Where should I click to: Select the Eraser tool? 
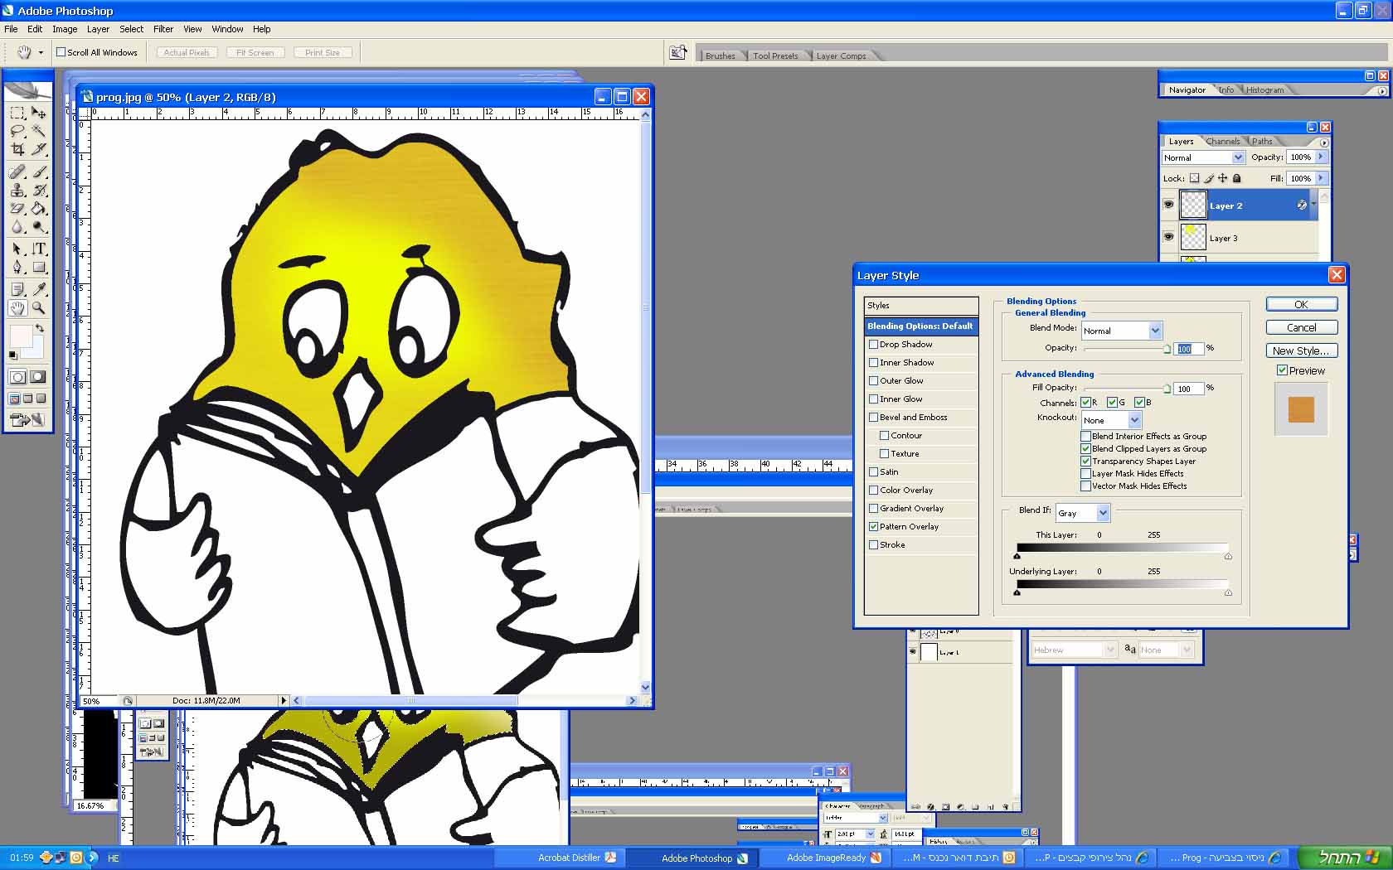[17, 208]
